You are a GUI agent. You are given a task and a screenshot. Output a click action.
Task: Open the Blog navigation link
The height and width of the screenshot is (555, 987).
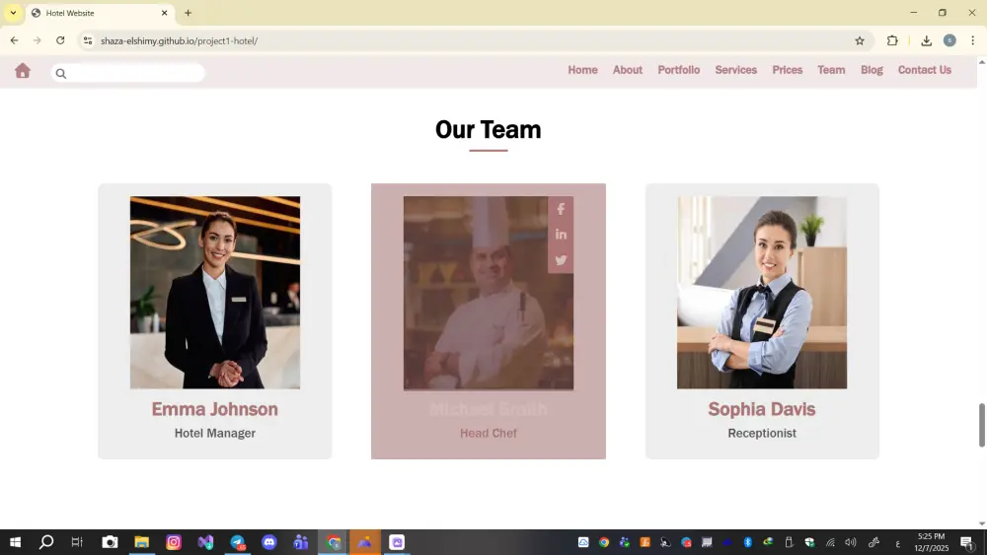872,70
